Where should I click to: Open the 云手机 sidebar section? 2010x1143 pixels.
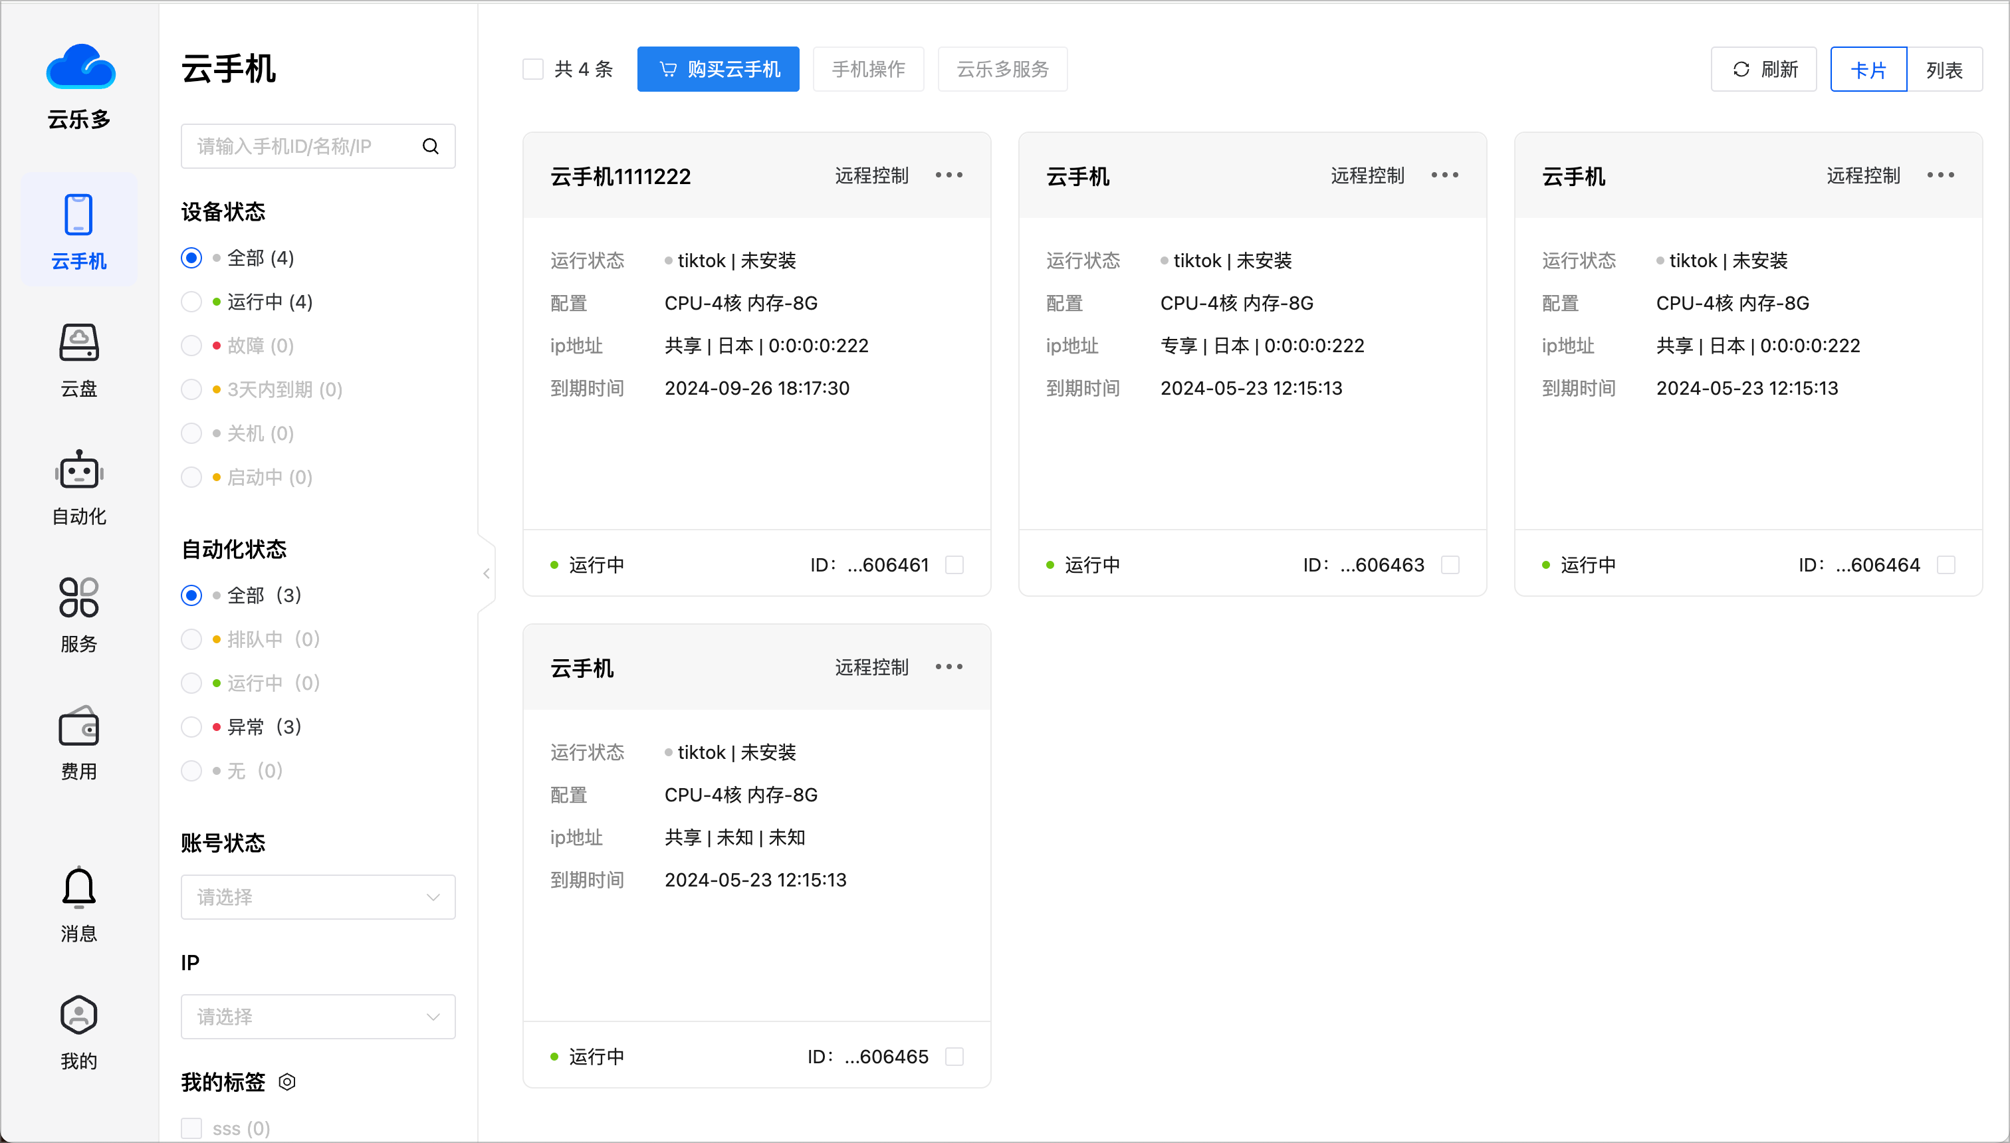(78, 231)
